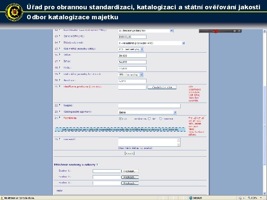Viewport: 267px width, 200px height.
Task: Select the third Poznámka radio option
Action: pos(161,119)
